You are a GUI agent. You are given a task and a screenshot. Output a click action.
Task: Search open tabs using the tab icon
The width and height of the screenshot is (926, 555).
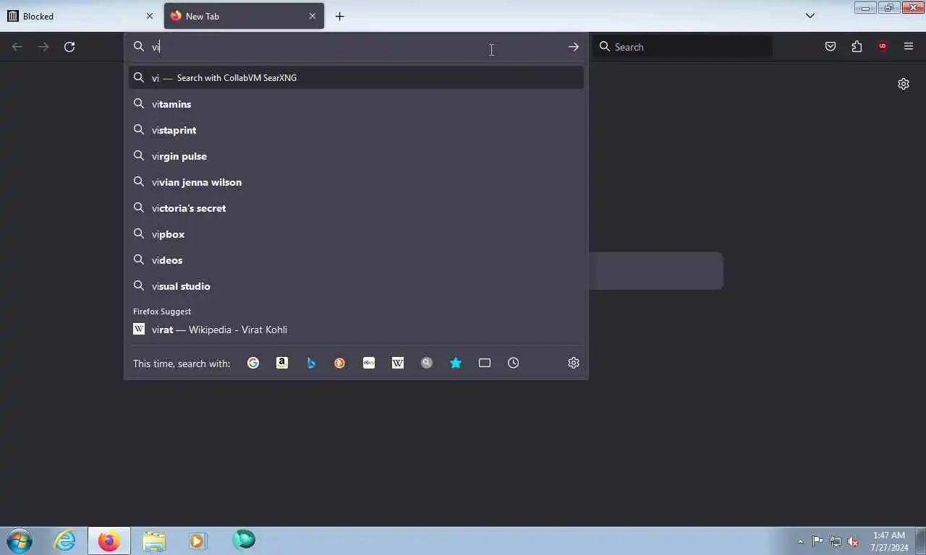485,363
